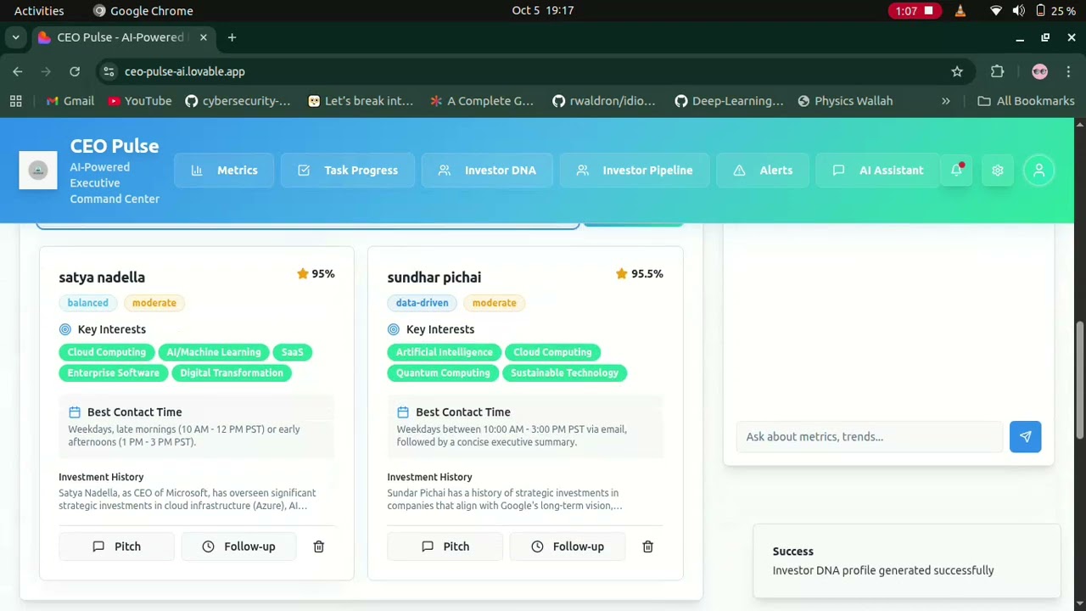Open Gmail bookmark
The width and height of the screenshot is (1086, 611).
tap(70, 101)
